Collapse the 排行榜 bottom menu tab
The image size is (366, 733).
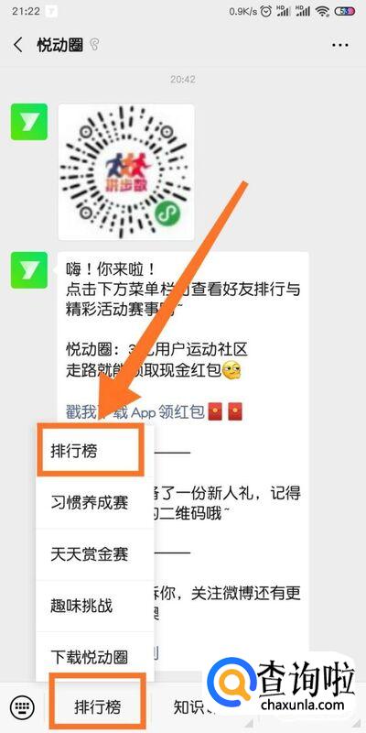tap(97, 706)
